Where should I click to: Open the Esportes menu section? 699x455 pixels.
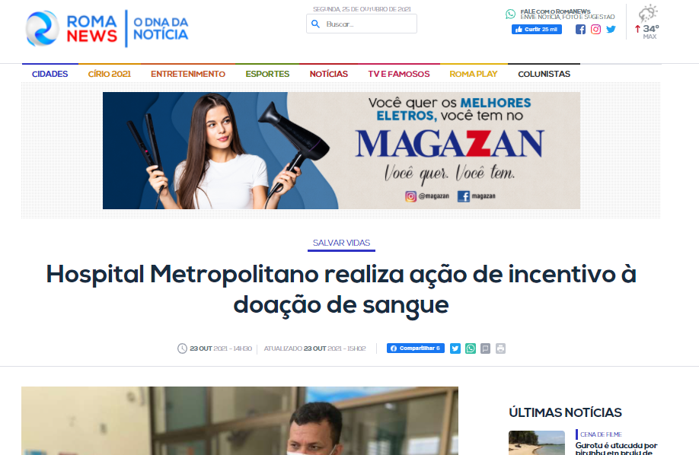pos(267,74)
